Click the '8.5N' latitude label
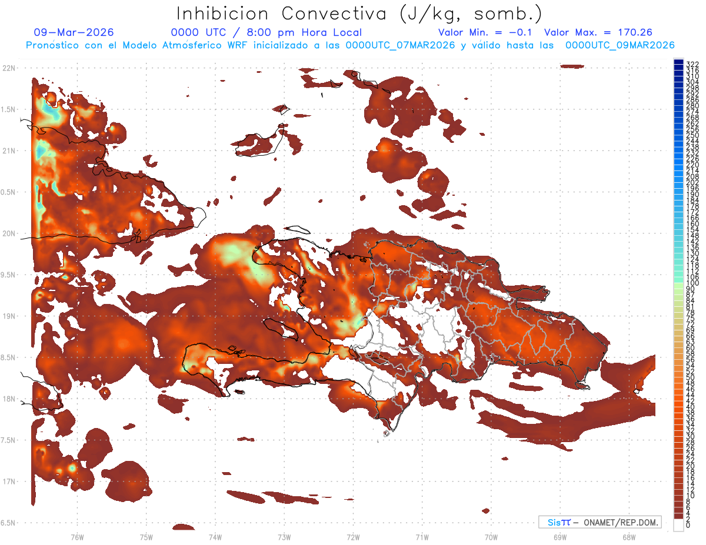 tap(9, 357)
